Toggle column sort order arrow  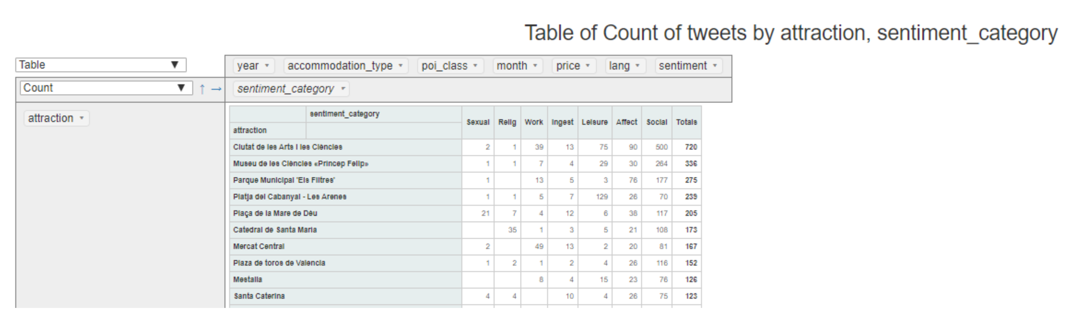pyautogui.click(x=216, y=89)
